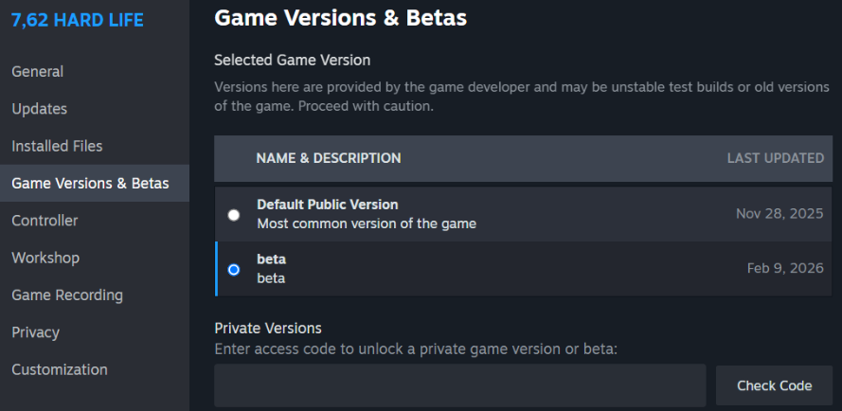Go to the Updates section
842x411 pixels.
pyautogui.click(x=40, y=109)
